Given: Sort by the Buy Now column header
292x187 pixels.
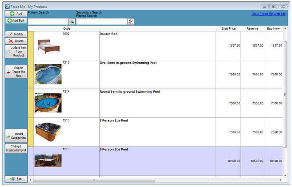Looking at the screenshot, I should click(x=273, y=28).
